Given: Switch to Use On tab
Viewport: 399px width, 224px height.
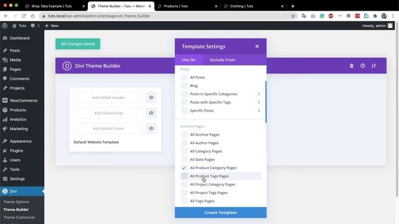Looking at the screenshot, I should tap(188, 60).
